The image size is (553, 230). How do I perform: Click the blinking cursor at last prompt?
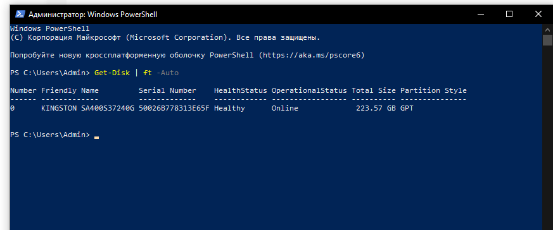97,138
